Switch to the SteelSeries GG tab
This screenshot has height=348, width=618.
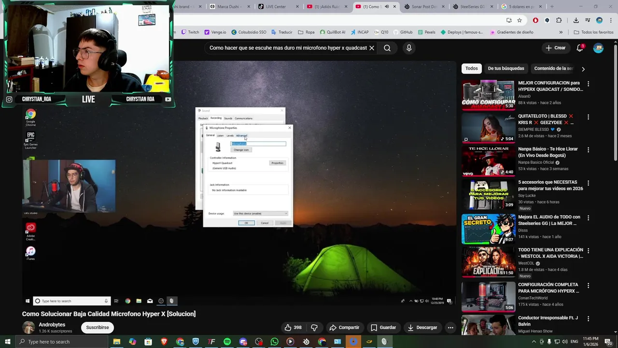click(471, 6)
